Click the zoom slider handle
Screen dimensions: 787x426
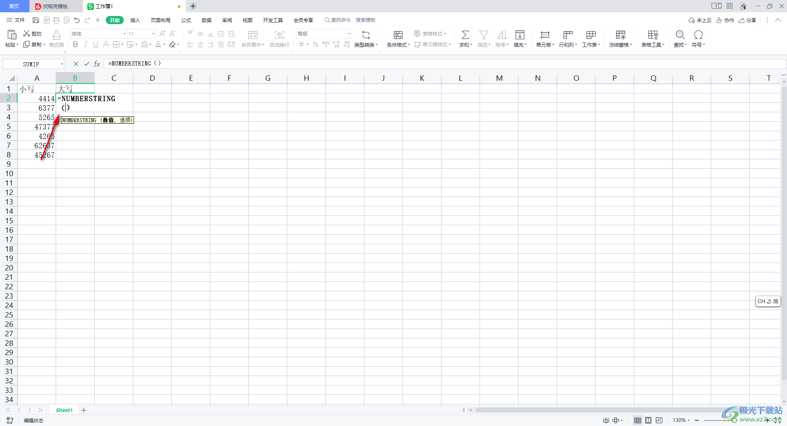(x=734, y=420)
